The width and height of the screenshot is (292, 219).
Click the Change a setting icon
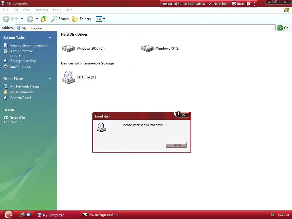[6, 61]
